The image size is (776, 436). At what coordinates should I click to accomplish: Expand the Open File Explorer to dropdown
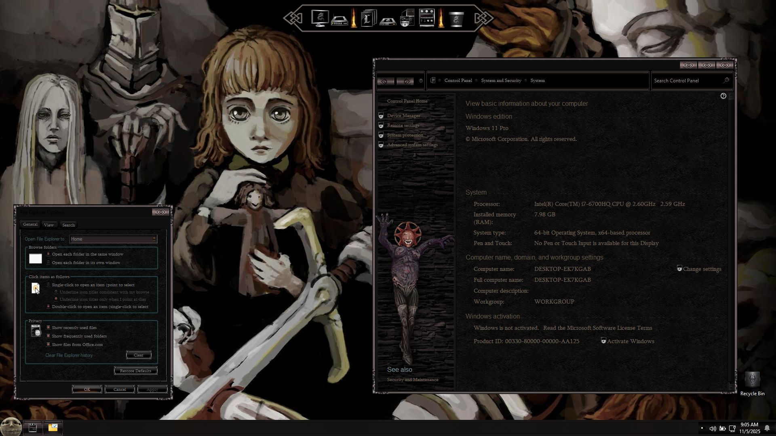[x=113, y=239]
